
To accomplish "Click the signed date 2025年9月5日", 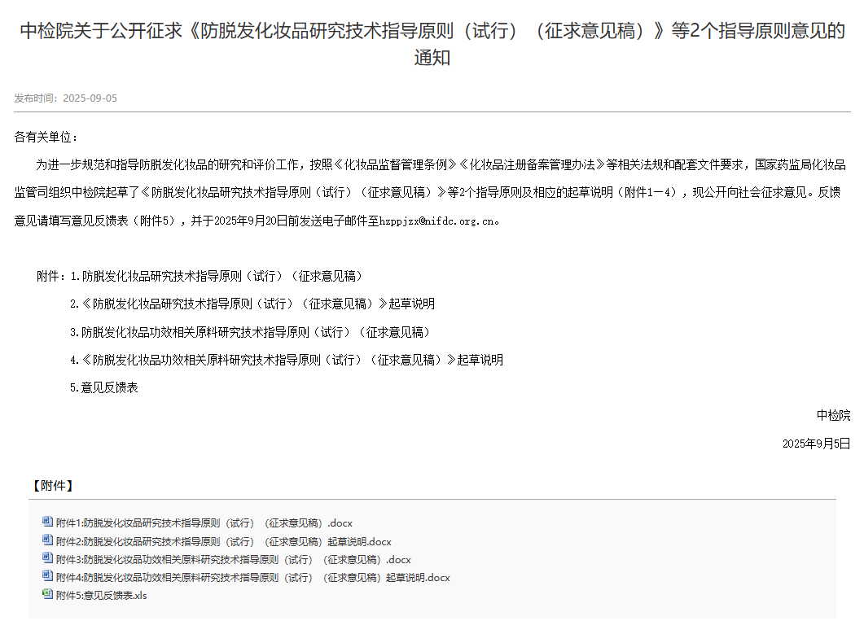I will (x=816, y=444).
